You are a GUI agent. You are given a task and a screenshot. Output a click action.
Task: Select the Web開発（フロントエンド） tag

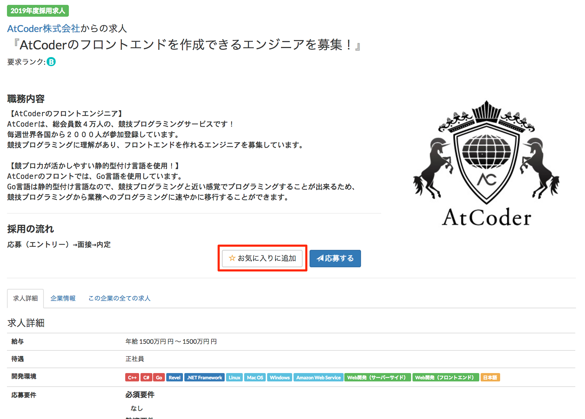pyautogui.click(x=446, y=378)
